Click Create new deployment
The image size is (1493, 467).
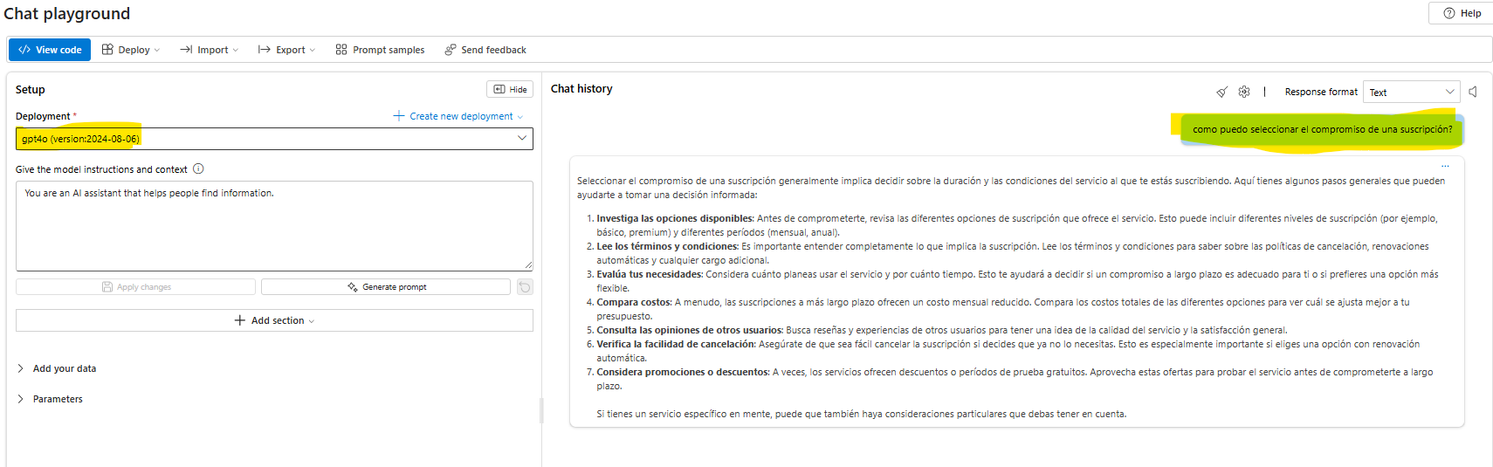pos(458,116)
